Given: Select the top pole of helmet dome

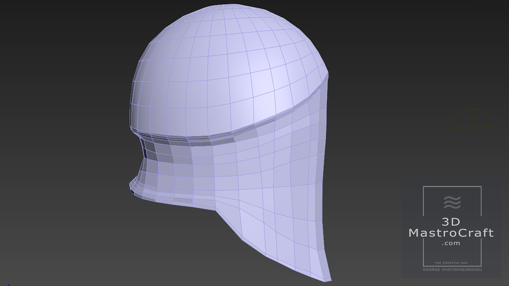Looking at the screenshot, I should (235, 6).
